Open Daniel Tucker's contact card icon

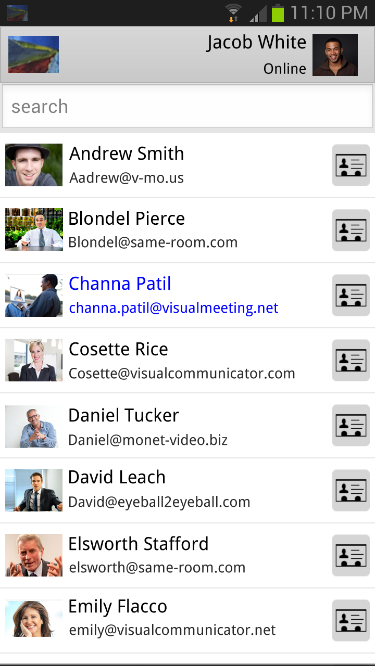(x=351, y=426)
